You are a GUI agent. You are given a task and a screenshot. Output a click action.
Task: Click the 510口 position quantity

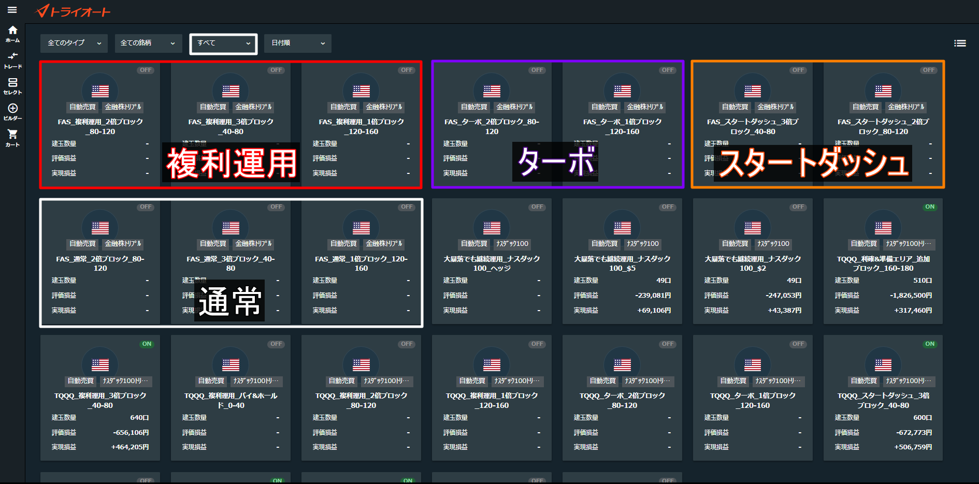pos(923,281)
